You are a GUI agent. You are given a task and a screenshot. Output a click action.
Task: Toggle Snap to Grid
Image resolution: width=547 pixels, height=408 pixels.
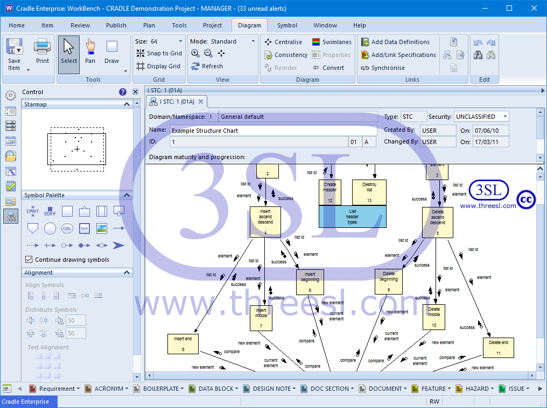pos(159,53)
